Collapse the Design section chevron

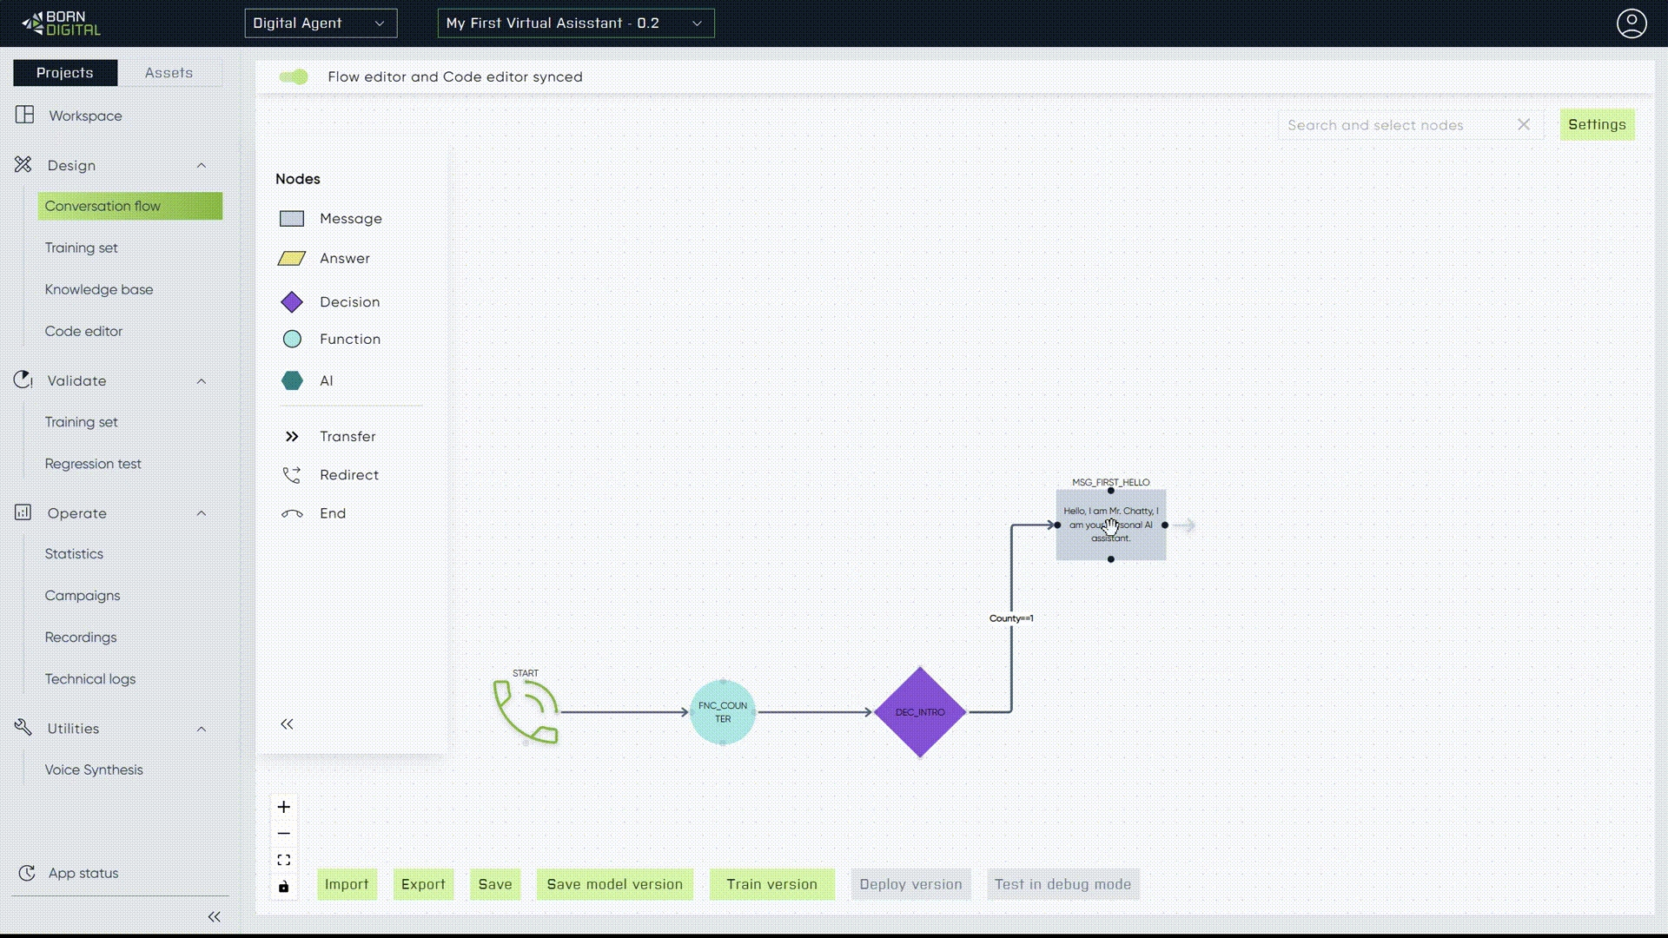click(x=202, y=166)
